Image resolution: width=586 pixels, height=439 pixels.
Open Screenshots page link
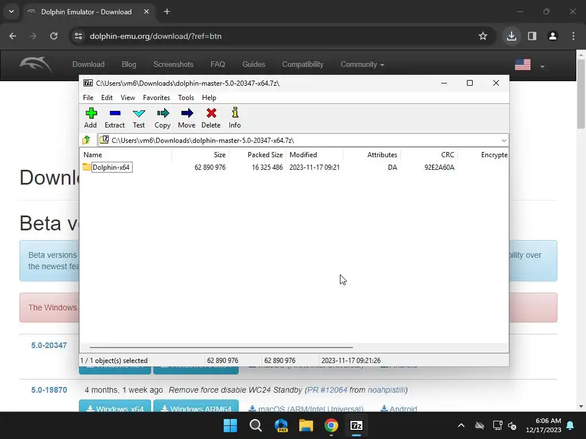click(173, 64)
